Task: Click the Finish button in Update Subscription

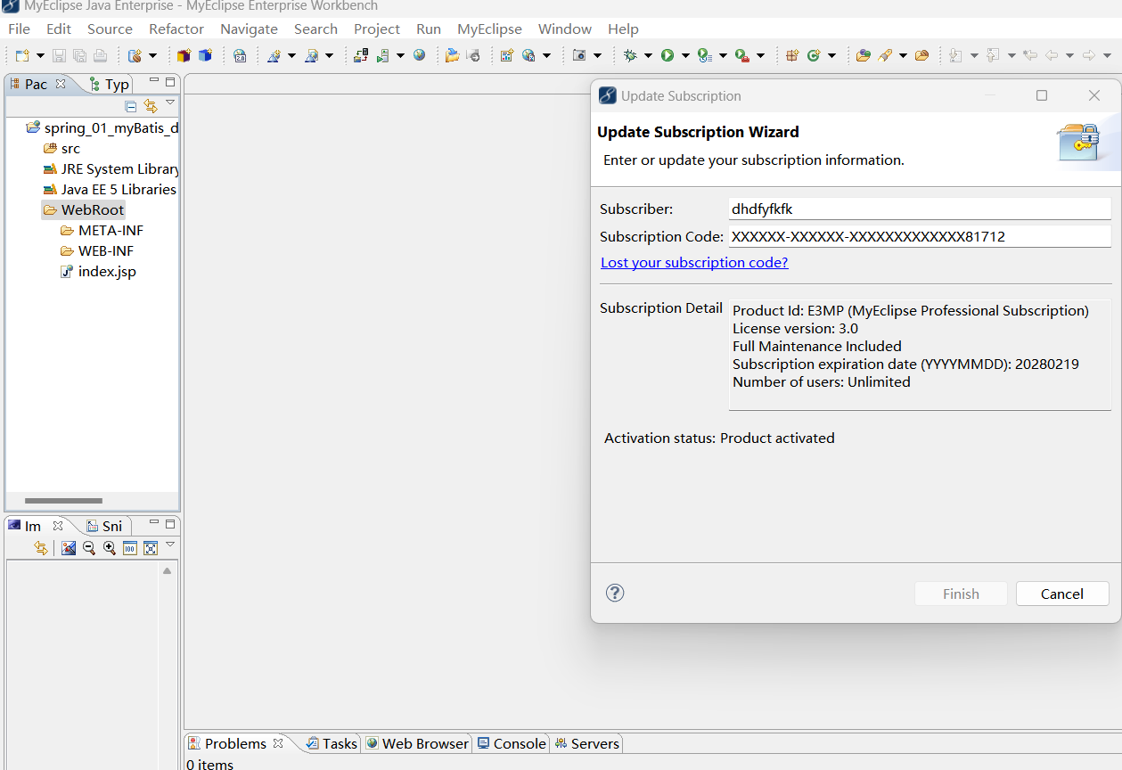Action: [961, 594]
